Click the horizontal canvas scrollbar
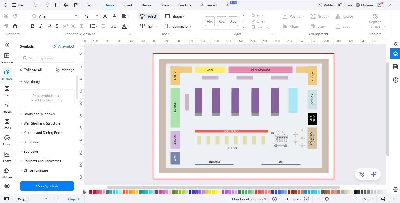Screen dimensions: 400x203 pos(223,187)
